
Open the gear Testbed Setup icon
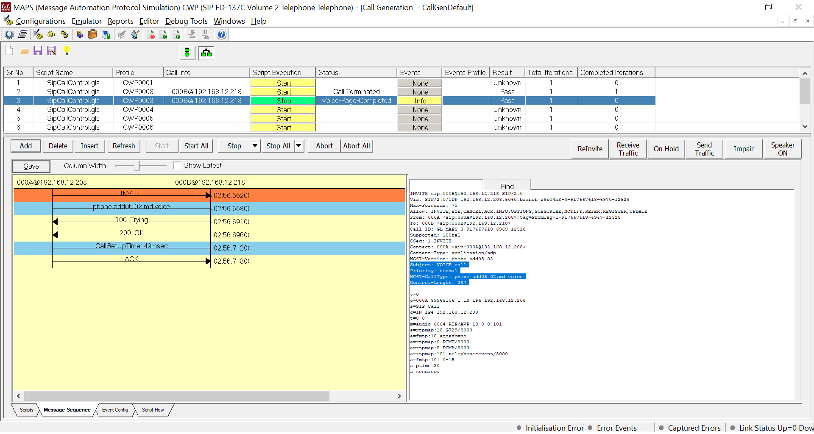(x=9, y=35)
